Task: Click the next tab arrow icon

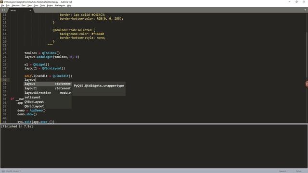Action: coord(4,10)
